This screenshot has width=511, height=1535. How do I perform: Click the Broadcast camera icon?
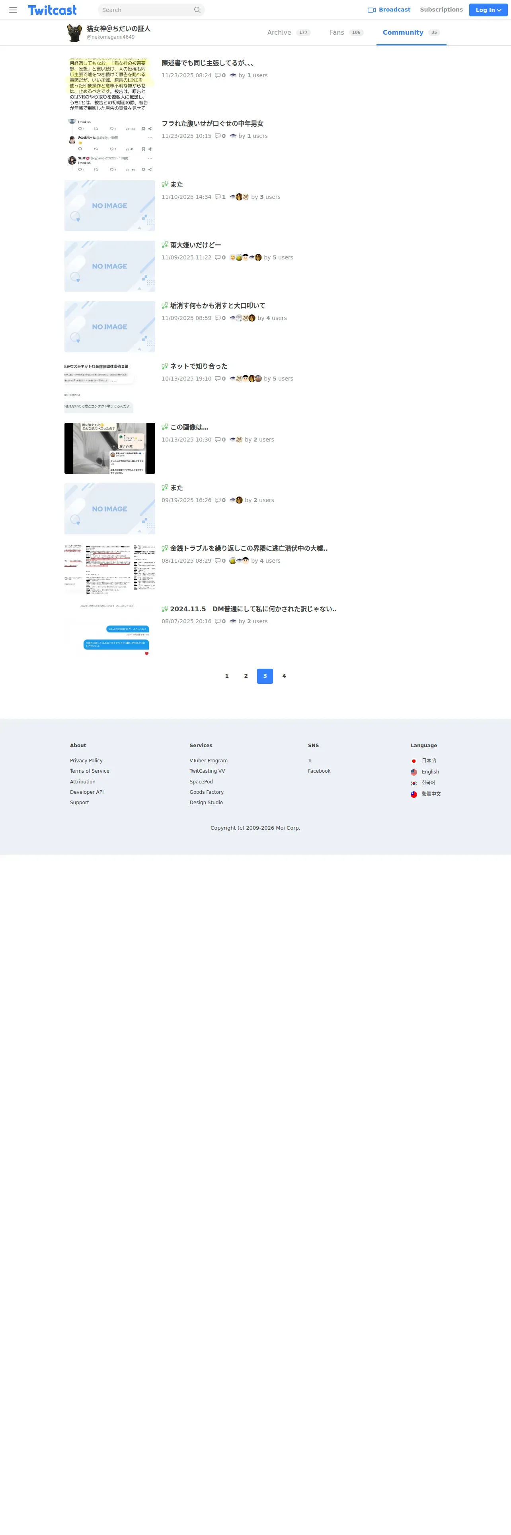pyautogui.click(x=372, y=10)
